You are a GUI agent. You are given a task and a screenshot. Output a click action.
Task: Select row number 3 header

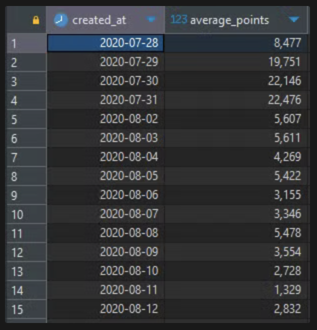(26, 81)
